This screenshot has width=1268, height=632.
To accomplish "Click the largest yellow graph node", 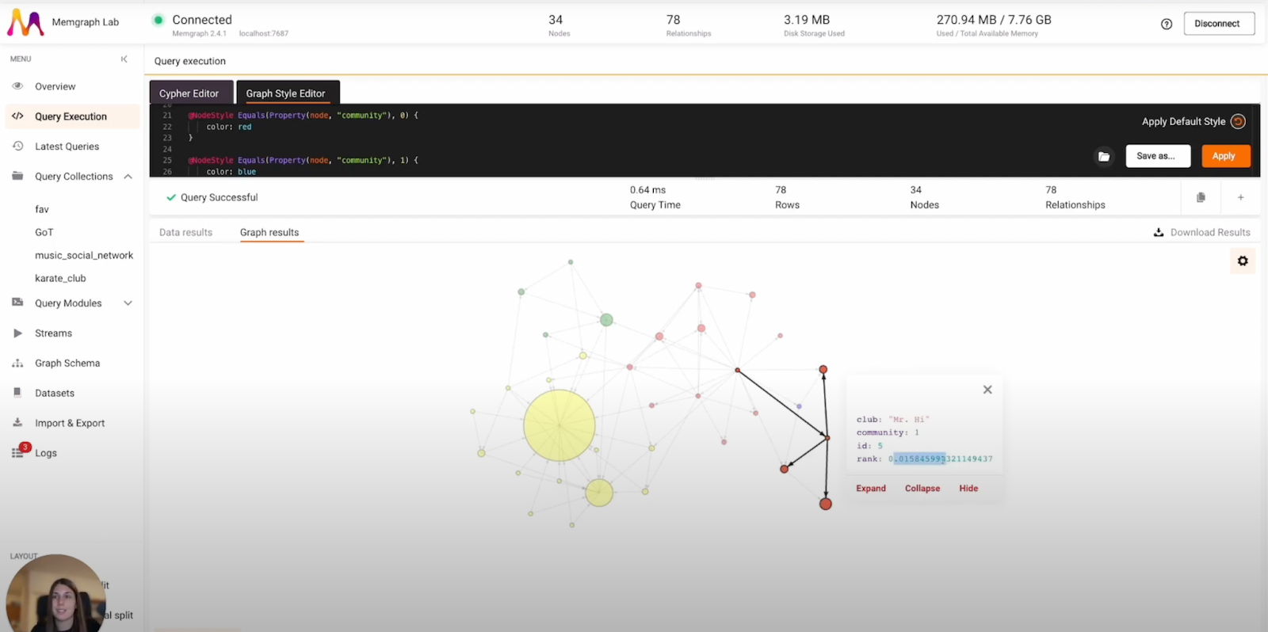I will (x=560, y=425).
